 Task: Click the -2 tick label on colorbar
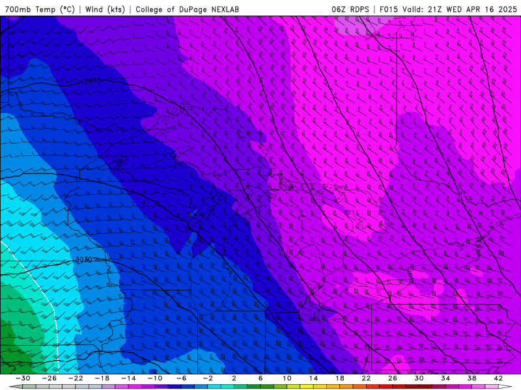pos(208,378)
